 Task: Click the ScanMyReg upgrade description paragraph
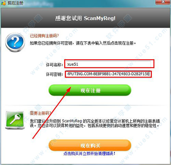[95, 123]
